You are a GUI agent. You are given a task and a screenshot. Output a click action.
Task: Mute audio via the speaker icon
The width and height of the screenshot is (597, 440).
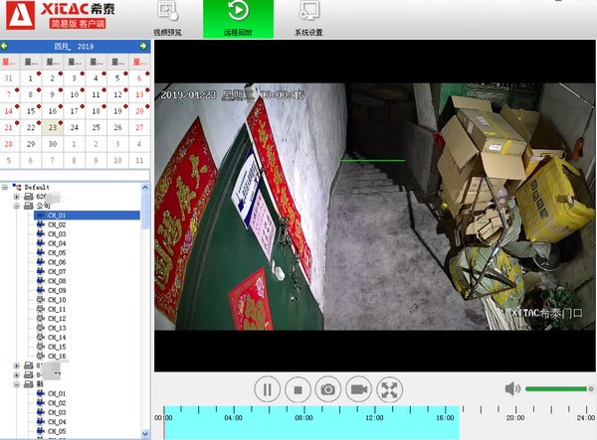[512, 388]
